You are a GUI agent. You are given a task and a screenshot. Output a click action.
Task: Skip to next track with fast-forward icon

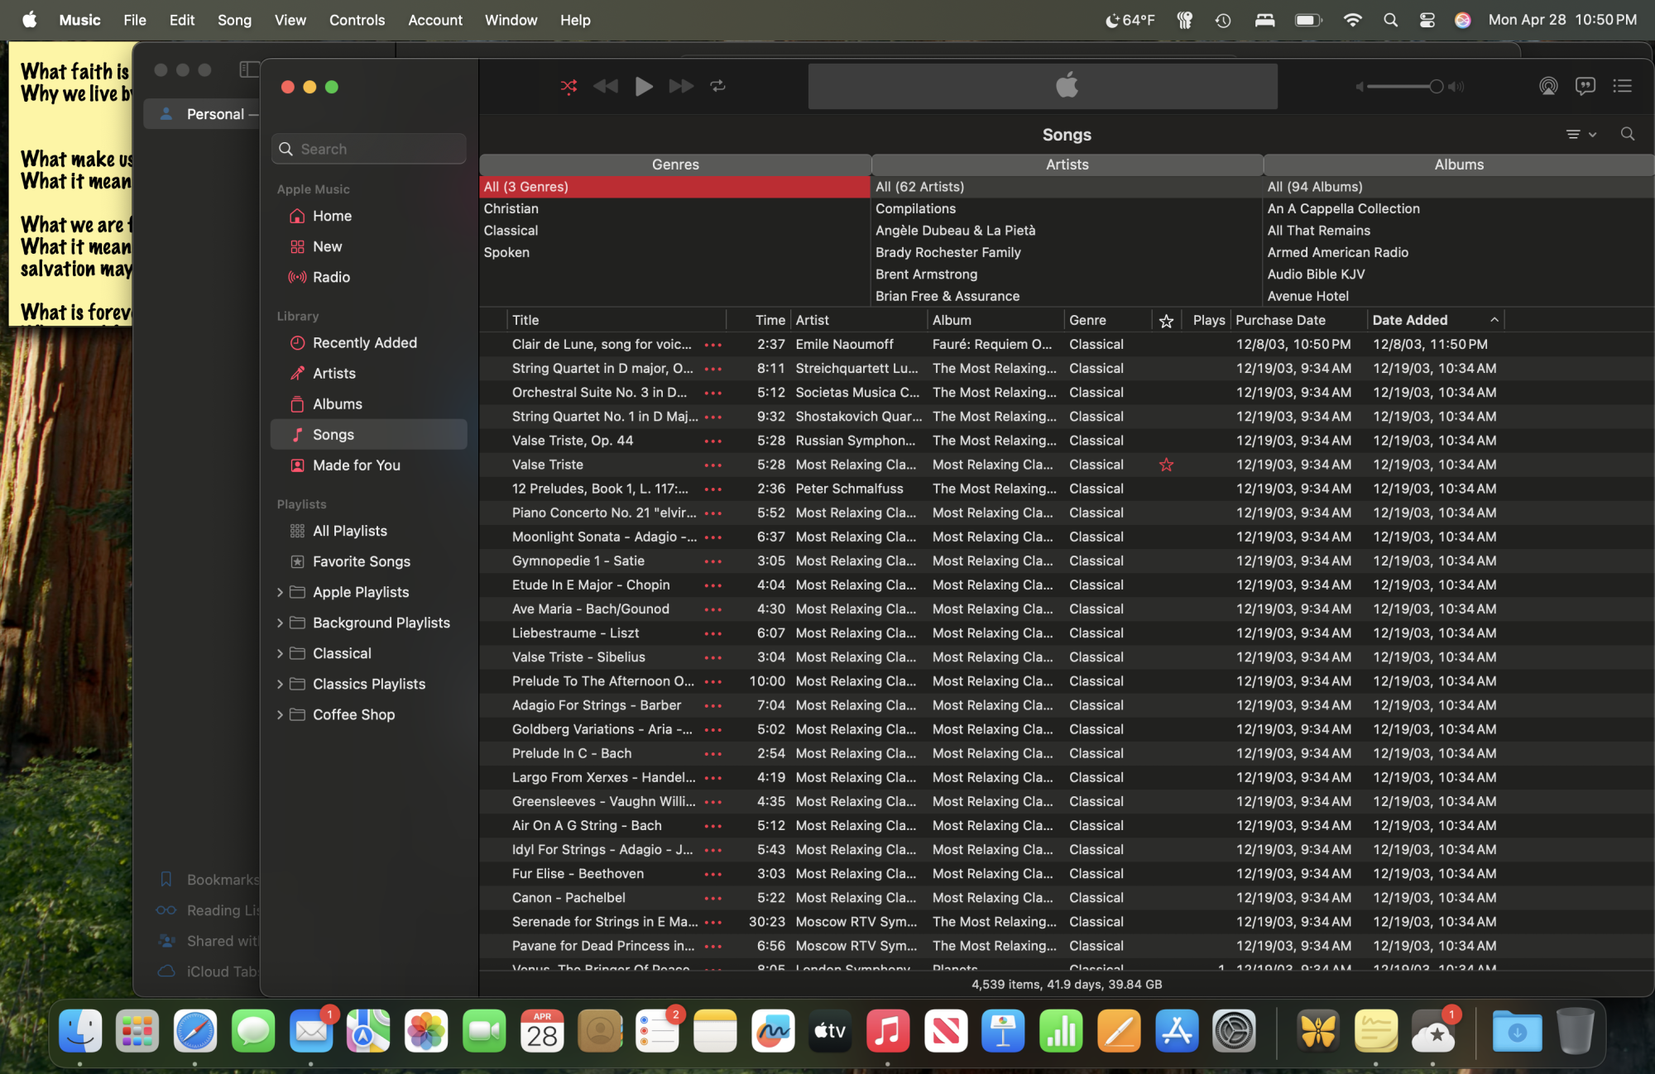[x=681, y=86]
